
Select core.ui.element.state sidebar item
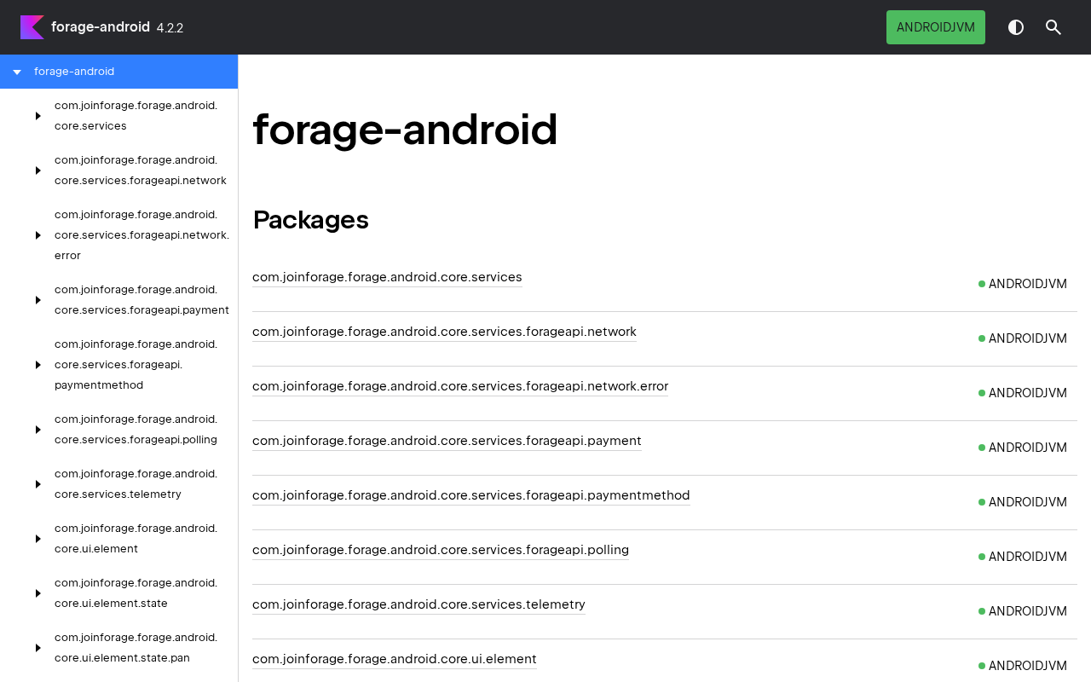click(136, 593)
